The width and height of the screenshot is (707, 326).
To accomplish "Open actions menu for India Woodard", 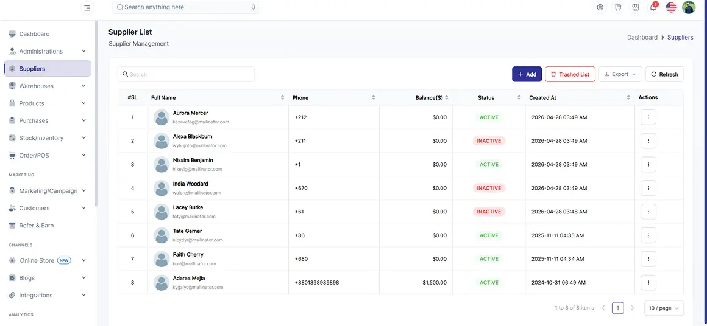I will point(648,188).
